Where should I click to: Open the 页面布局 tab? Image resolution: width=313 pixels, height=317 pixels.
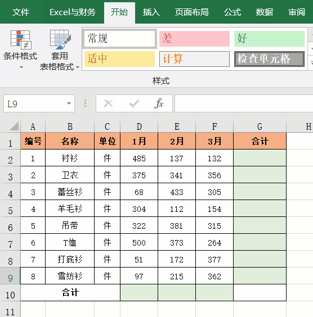pos(192,12)
